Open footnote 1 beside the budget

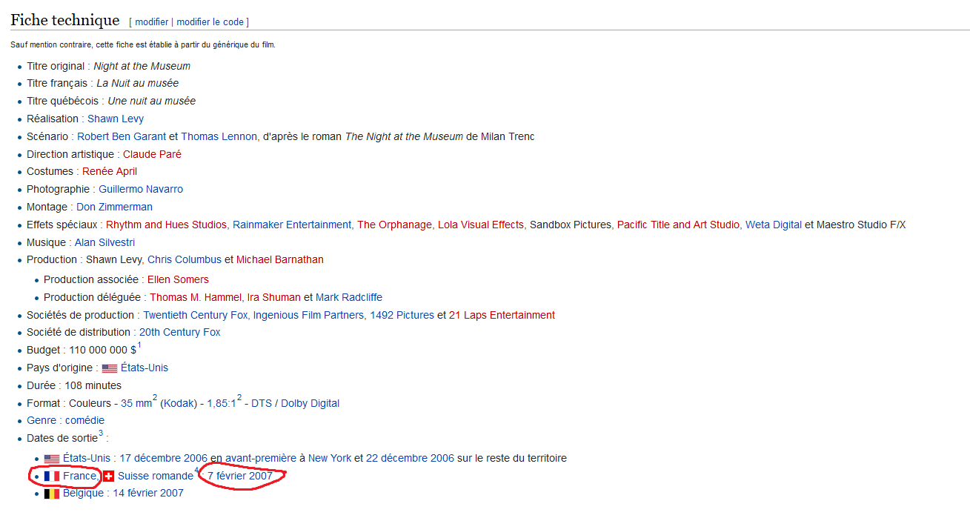pos(139,345)
